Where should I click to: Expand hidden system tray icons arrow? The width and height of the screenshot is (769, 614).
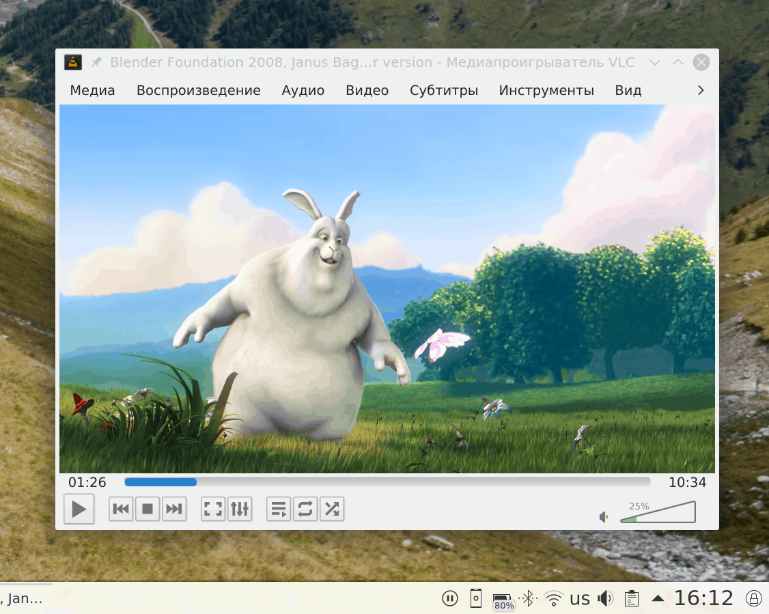coord(658,598)
